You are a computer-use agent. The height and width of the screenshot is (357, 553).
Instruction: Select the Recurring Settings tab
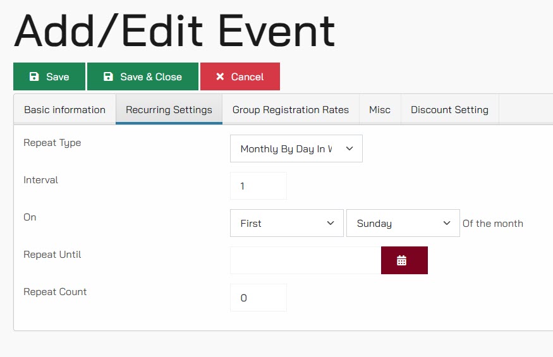coord(169,109)
